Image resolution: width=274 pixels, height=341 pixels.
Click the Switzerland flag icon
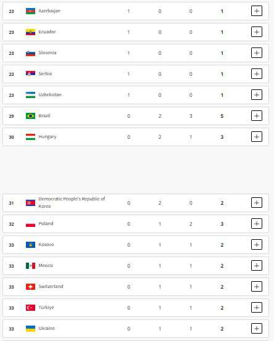pyautogui.click(x=30, y=287)
